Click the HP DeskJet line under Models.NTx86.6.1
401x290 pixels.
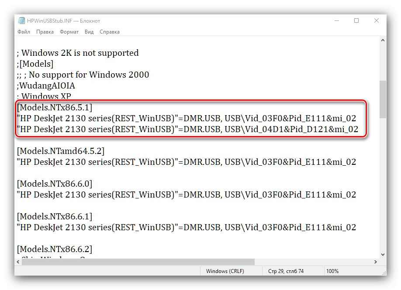click(187, 228)
